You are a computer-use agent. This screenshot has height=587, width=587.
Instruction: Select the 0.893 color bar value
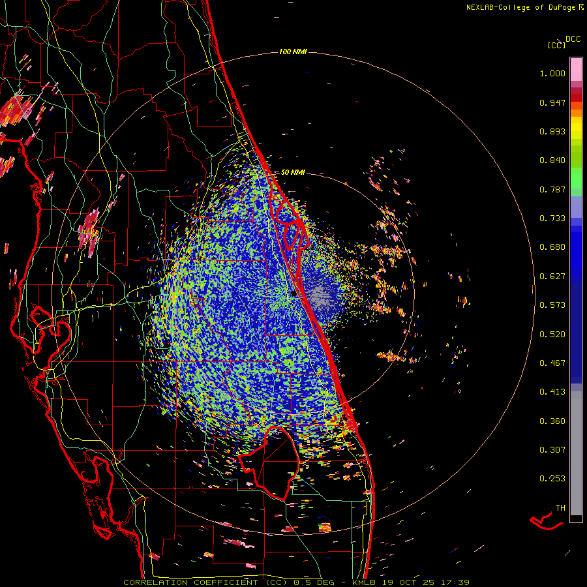coord(552,131)
